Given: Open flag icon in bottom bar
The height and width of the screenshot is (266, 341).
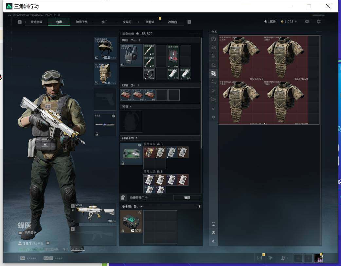Looking at the screenshot, I should click(x=271, y=258).
